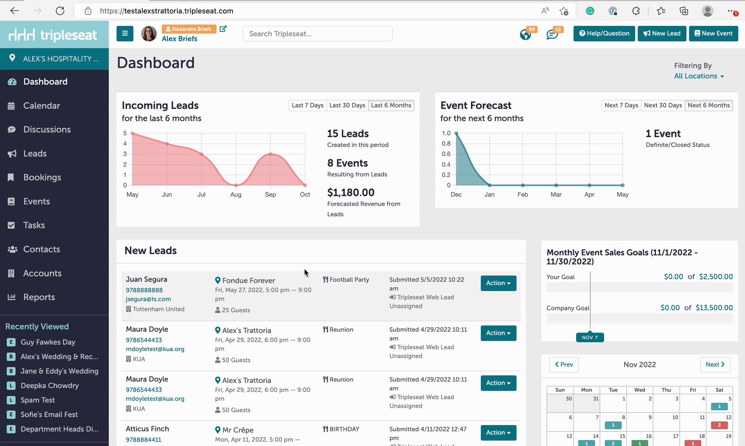Open globe notifications with 59 badge
This screenshot has height=446, width=745.
(x=526, y=34)
